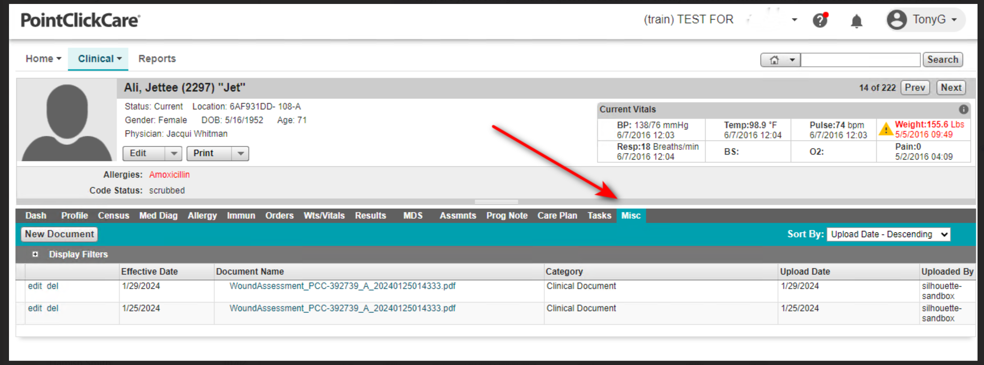Viewport: 984px width, 365px height.
Task: Open the notifications bell
Action: [x=856, y=21]
